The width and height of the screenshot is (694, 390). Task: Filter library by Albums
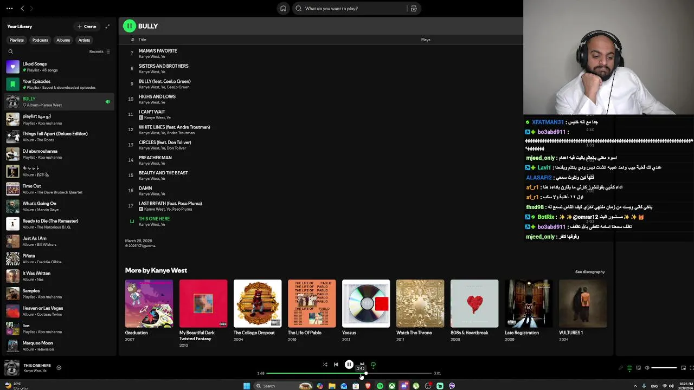click(63, 40)
